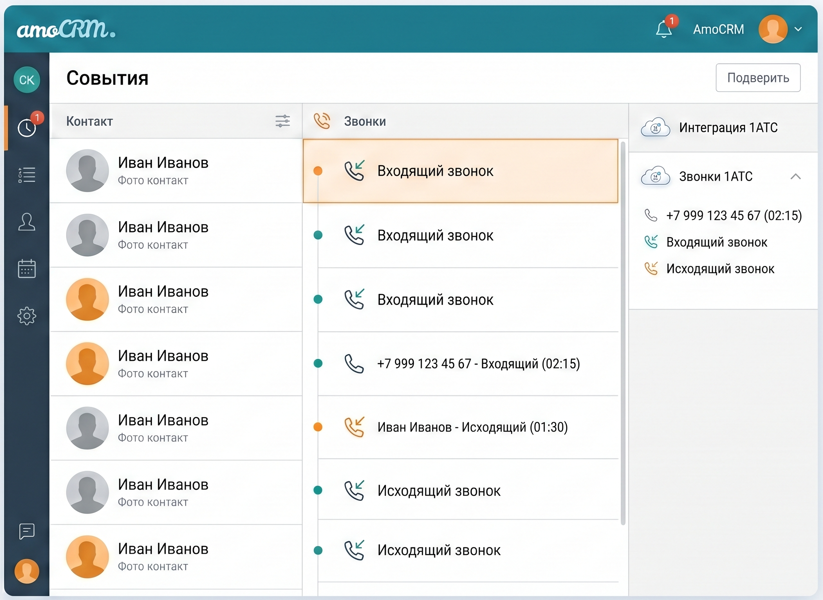Screen dimensions: 823x600
Task: Click the Исходящий звонок link in 1АТС panel
Action: tap(720, 268)
